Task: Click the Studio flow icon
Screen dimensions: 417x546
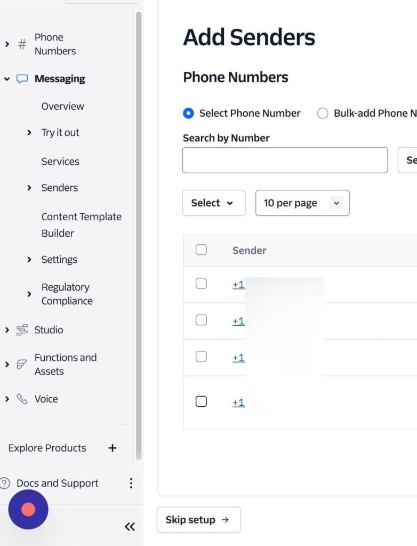Action: click(x=22, y=330)
